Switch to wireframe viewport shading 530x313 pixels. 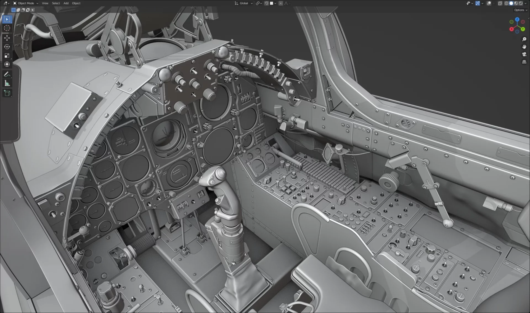tap(506, 3)
